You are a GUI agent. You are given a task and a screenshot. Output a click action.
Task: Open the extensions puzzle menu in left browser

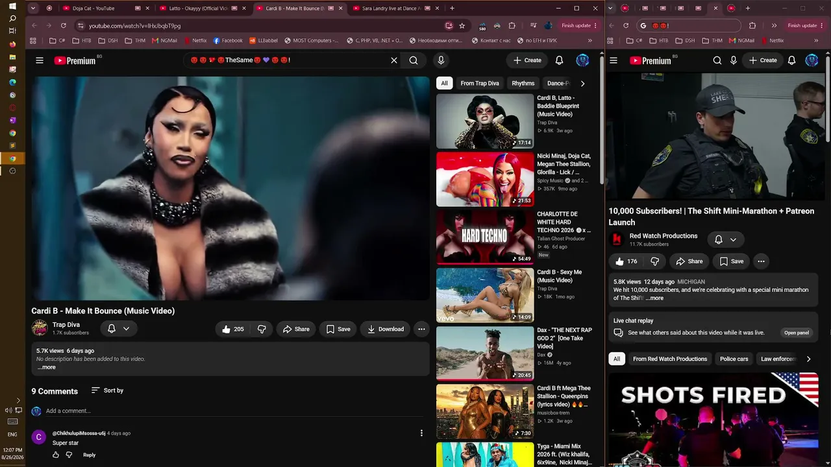(512, 25)
